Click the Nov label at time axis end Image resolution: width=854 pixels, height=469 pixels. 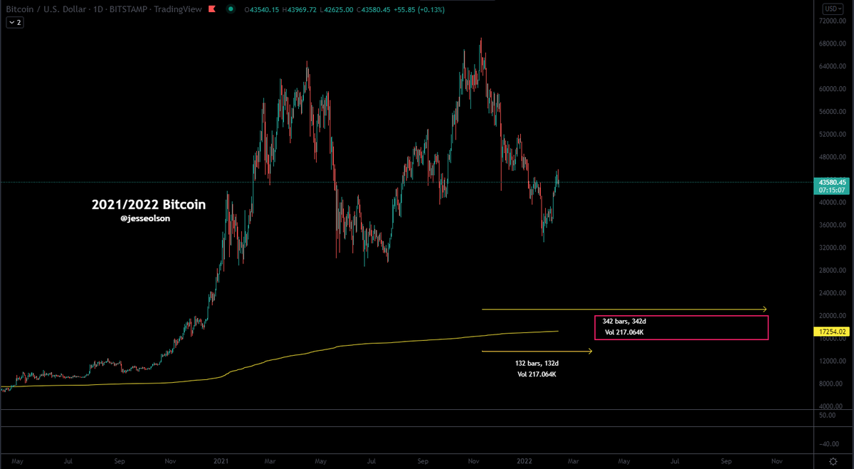tap(777, 461)
